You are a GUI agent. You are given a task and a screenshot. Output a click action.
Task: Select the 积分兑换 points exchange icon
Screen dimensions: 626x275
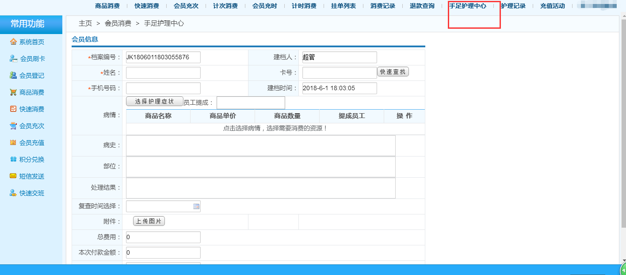click(28, 159)
